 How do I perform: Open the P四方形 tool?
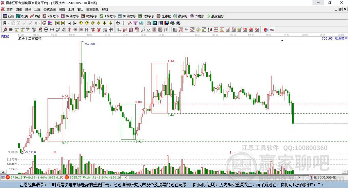coord(51,16)
